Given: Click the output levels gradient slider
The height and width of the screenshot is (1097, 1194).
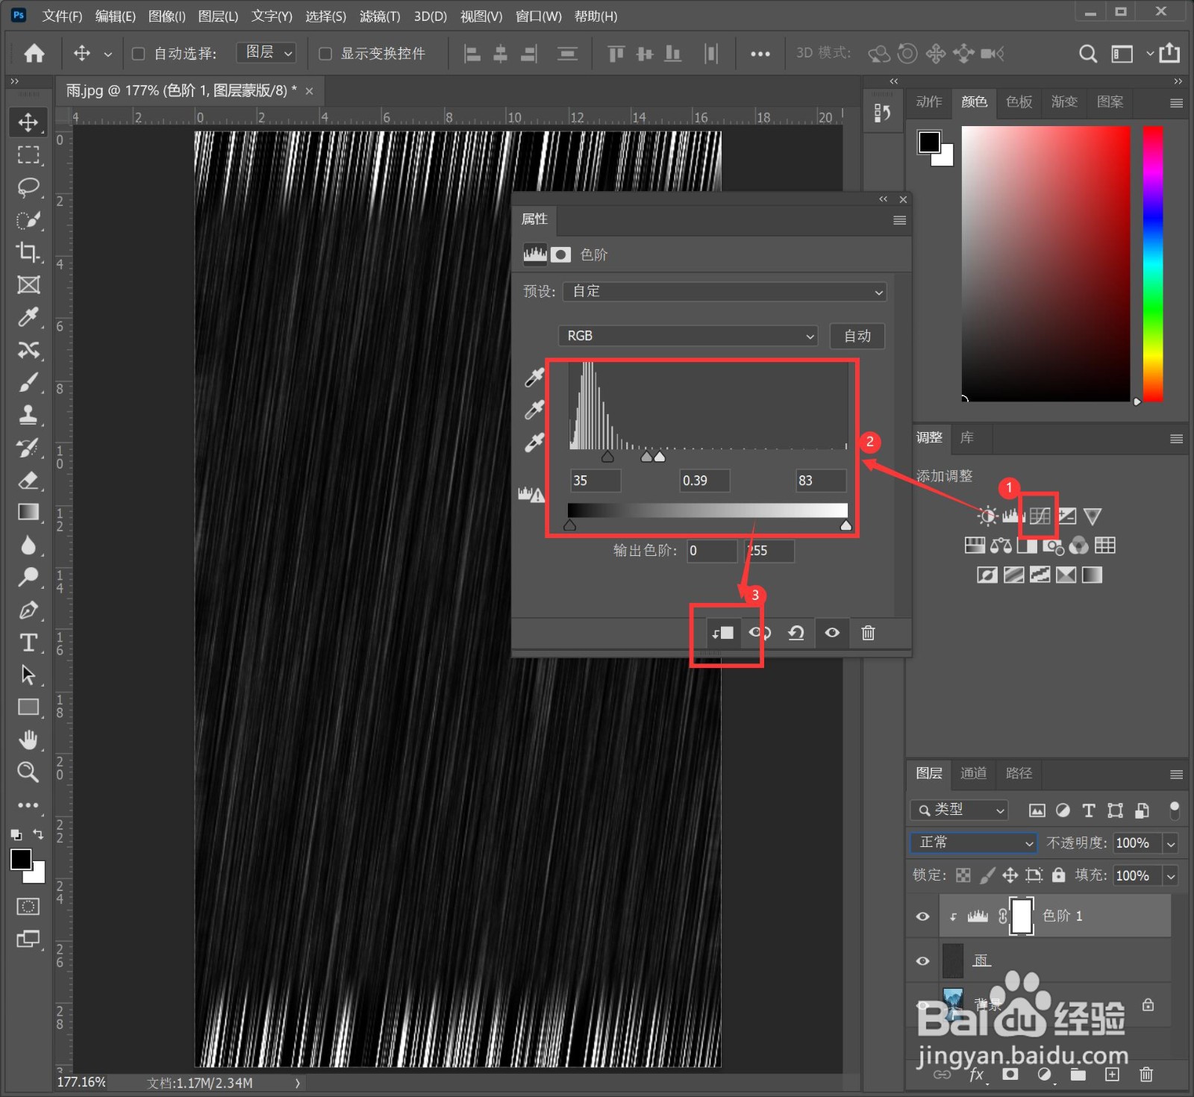Looking at the screenshot, I should coord(707,511).
